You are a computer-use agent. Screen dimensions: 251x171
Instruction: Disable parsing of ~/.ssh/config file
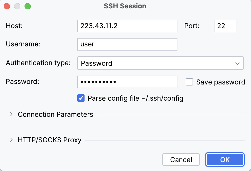(x=81, y=98)
